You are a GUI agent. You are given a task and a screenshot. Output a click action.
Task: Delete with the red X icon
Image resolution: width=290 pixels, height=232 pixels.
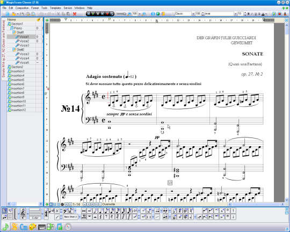(75, 13)
